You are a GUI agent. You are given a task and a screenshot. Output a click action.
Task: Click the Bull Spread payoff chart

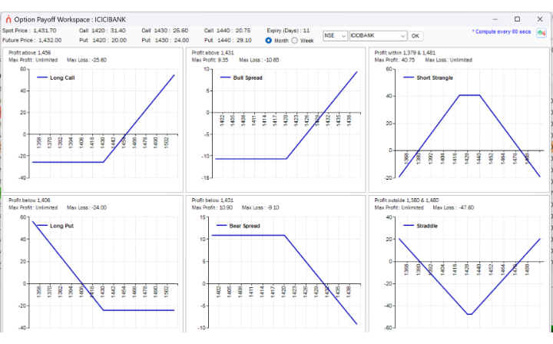[x=276, y=120]
